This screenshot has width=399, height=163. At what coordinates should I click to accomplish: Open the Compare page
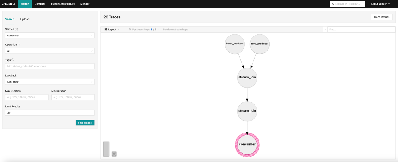40,4
